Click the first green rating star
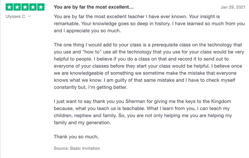 coord(9,7)
